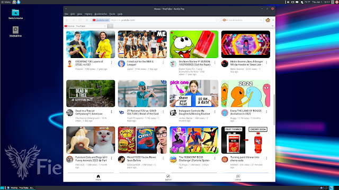Open Weird FOOD You've Never Seen Before title
Viewport: 339px width, 190px height.
tap(141, 159)
